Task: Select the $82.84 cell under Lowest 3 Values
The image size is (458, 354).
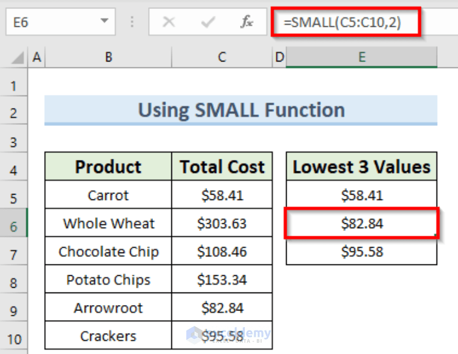Action: (x=362, y=223)
